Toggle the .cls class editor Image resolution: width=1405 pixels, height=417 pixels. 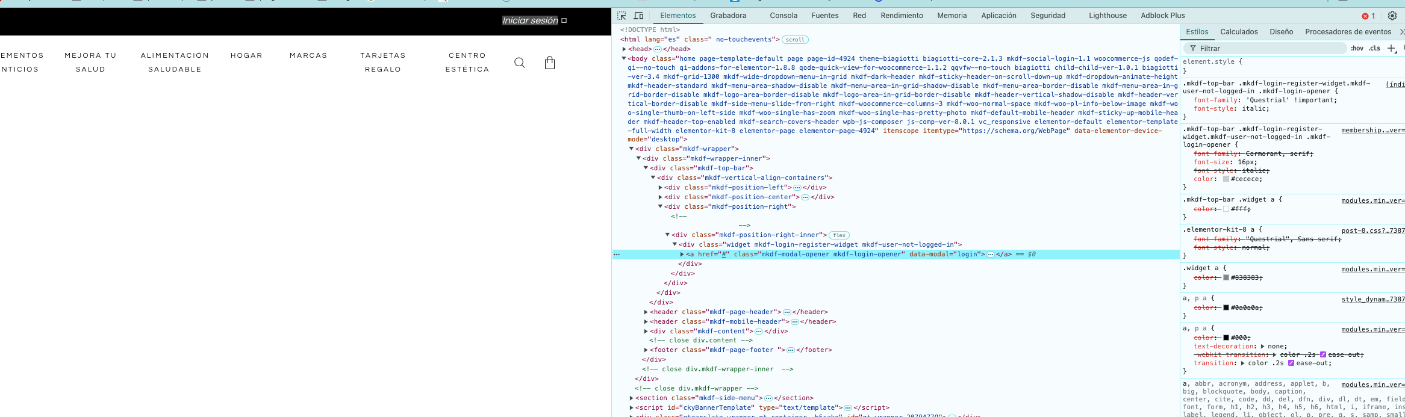(x=1374, y=48)
